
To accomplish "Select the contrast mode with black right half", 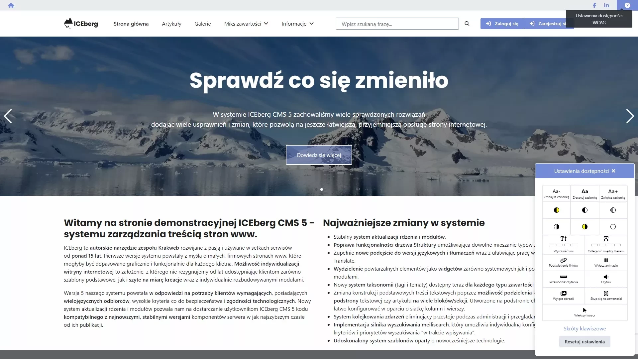I will click(556, 227).
